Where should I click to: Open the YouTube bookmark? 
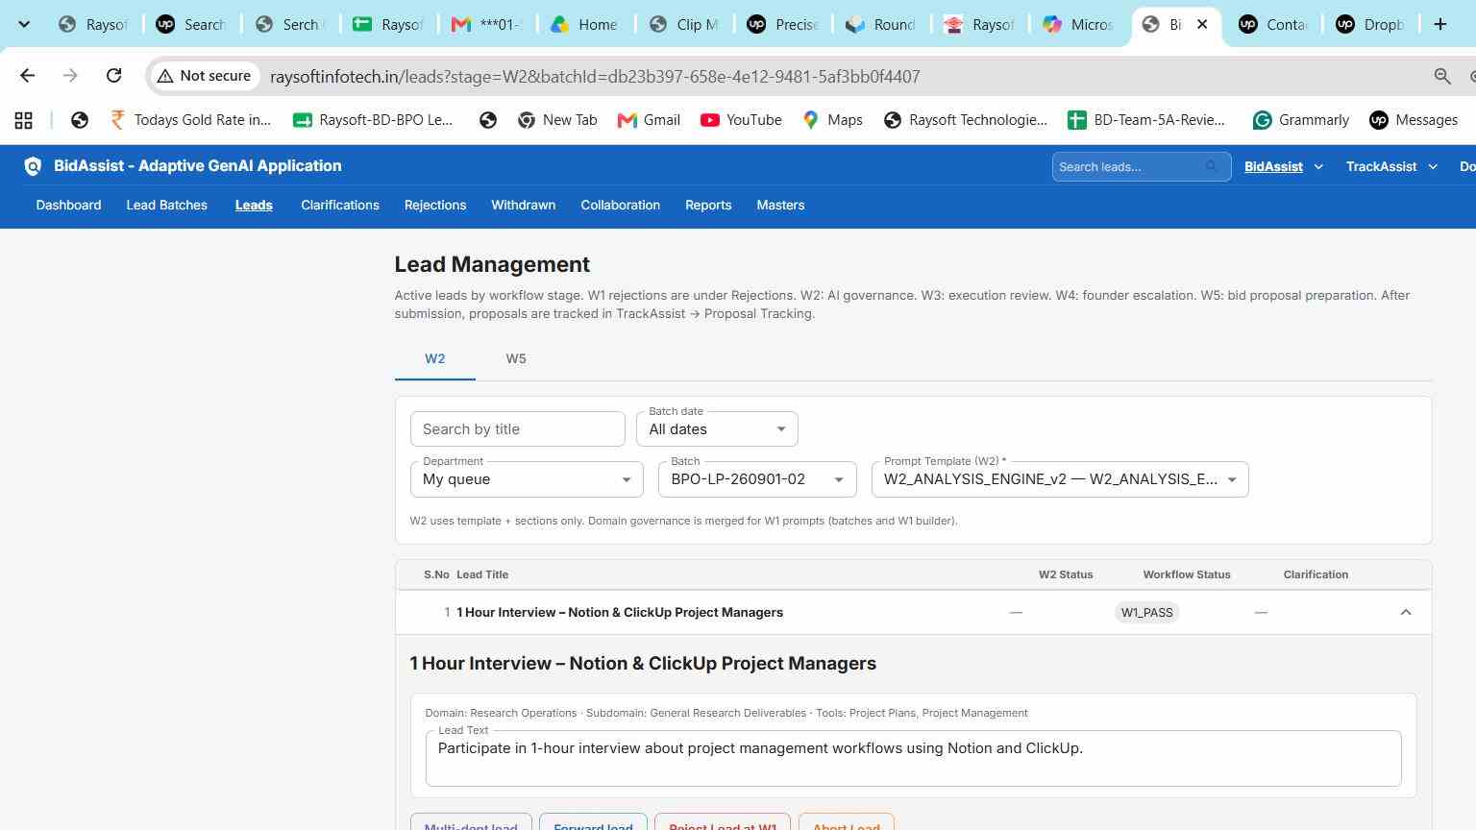(741, 120)
